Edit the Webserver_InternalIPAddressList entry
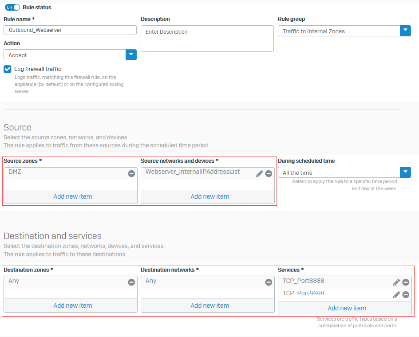 (259, 173)
